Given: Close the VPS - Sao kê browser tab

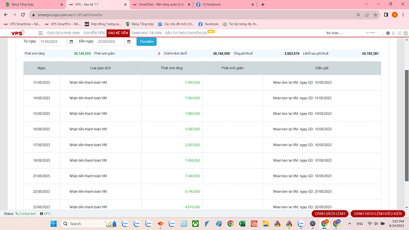Looking at the screenshot, I should 125,4.
